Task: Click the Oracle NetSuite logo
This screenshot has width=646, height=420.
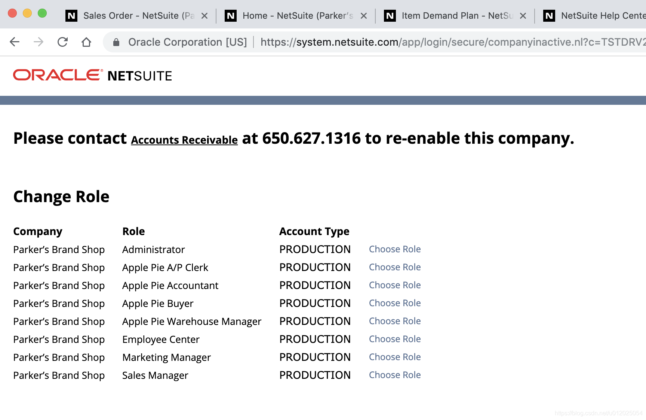Action: tap(93, 75)
